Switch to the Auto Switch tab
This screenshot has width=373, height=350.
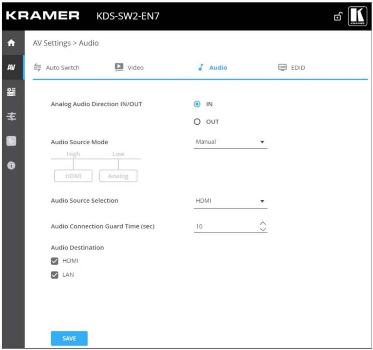[63, 68]
